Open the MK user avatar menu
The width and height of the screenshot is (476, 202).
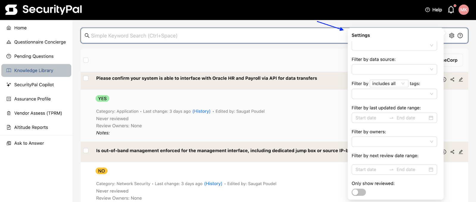[x=464, y=10]
